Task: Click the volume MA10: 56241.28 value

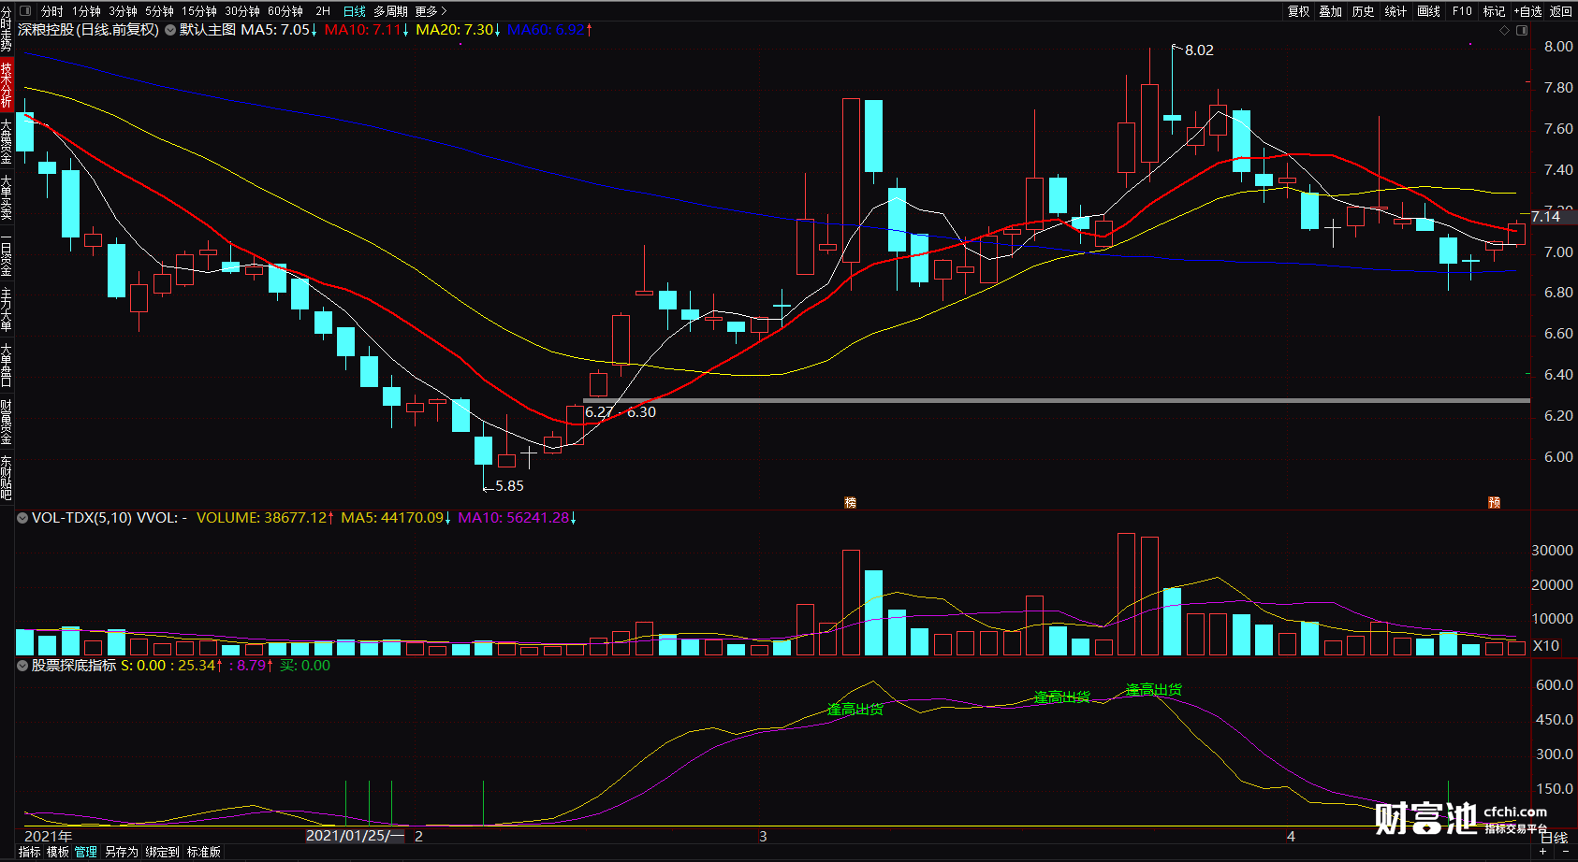Action: point(518,518)
